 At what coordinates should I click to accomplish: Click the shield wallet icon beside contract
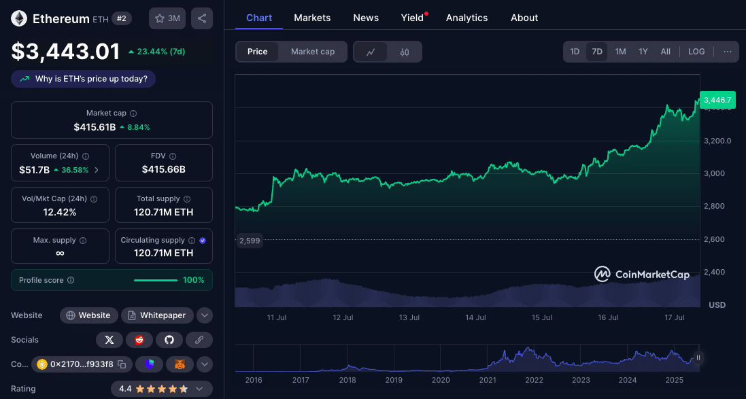[150, 364]
